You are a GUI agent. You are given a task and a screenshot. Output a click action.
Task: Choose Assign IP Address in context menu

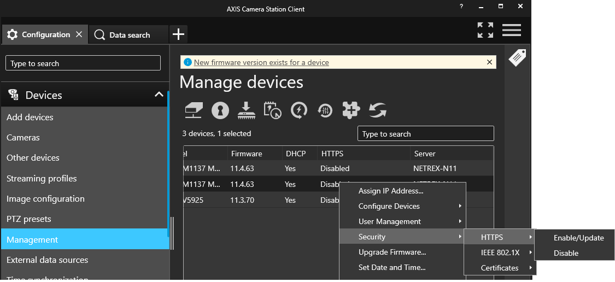(402, 191)
